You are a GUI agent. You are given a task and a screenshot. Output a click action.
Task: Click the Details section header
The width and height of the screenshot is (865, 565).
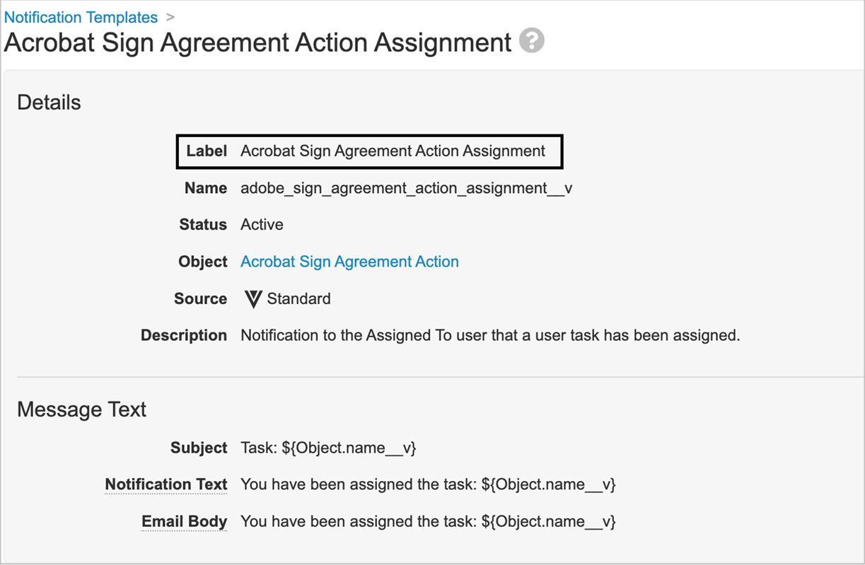point(48,102)
